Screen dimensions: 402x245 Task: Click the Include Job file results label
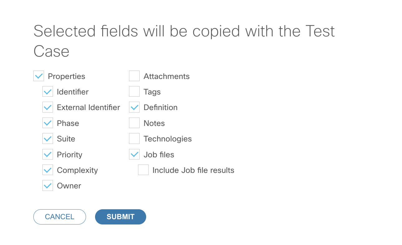point(193,170)
